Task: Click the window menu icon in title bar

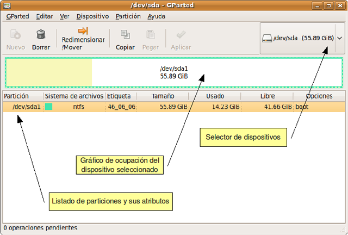Action: 7,6
